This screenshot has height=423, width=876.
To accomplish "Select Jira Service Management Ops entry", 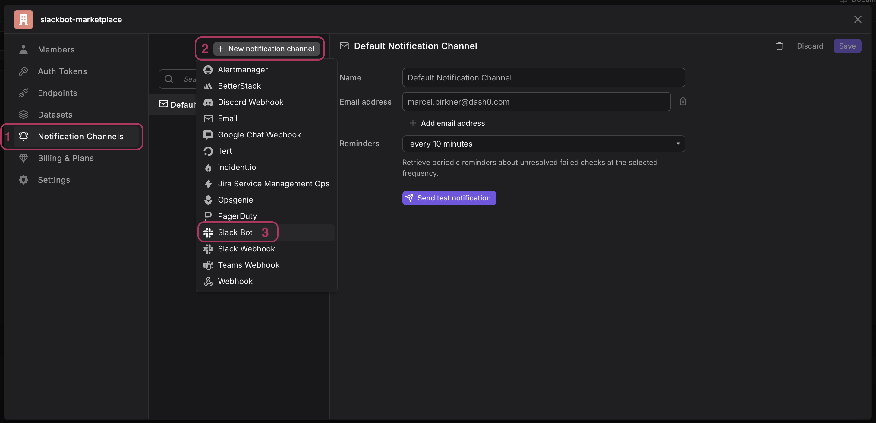I will point(266,184).
